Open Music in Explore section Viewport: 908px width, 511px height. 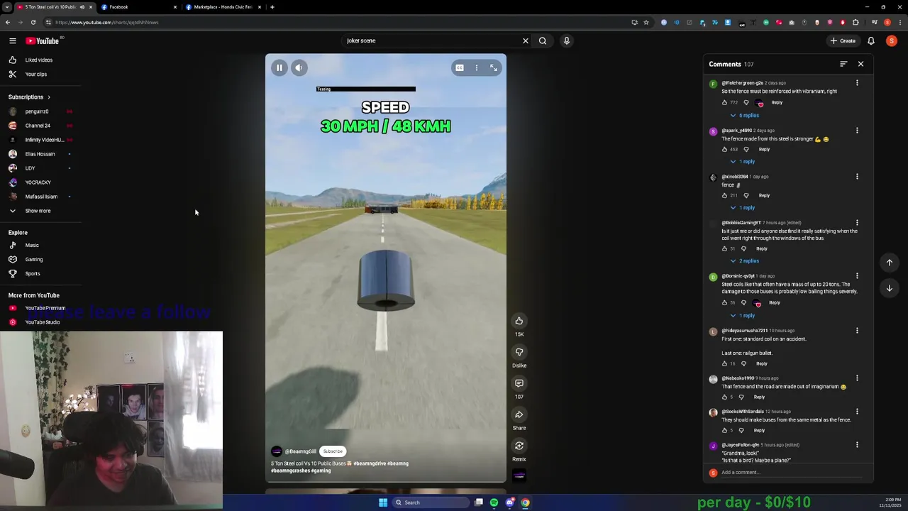pos(31,245)
